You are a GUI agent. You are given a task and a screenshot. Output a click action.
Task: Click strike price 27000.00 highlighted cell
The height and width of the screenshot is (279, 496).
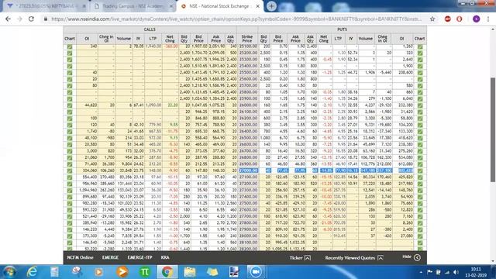click(248, 170)
